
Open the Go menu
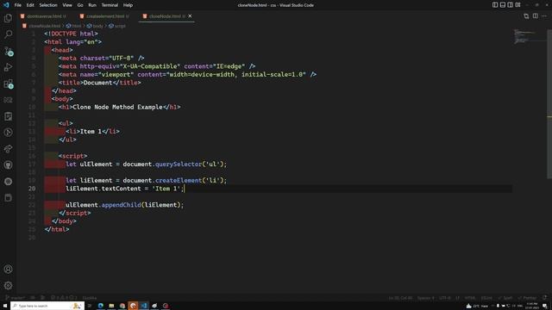pos(80,5)
